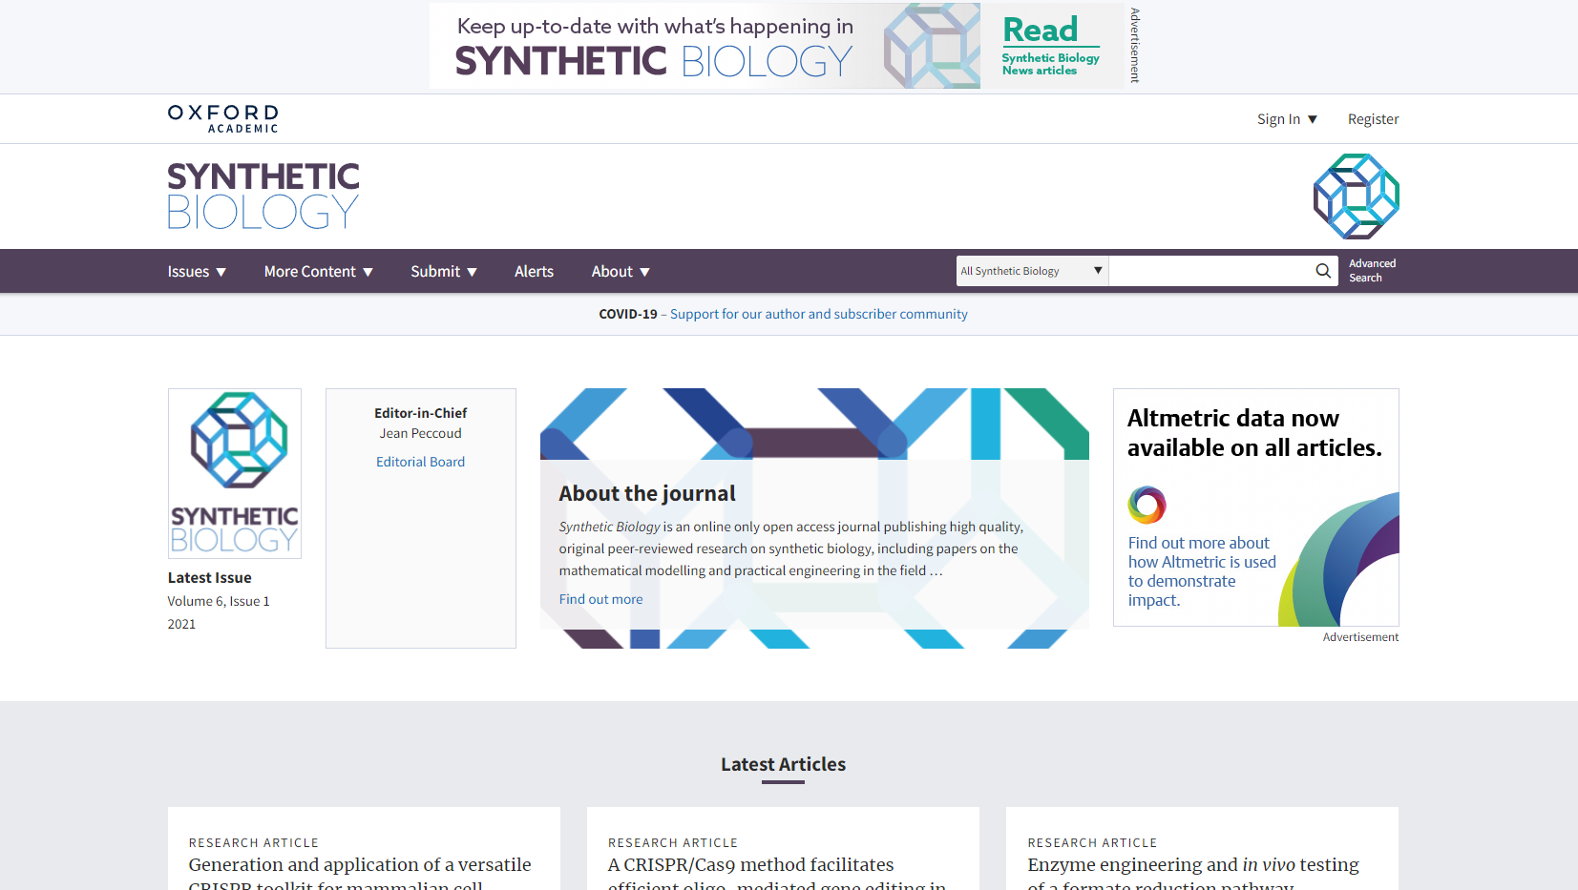This screenshot has height=890, width=1578.
Task: Open the Alerts page
Action: click(534, 272)
